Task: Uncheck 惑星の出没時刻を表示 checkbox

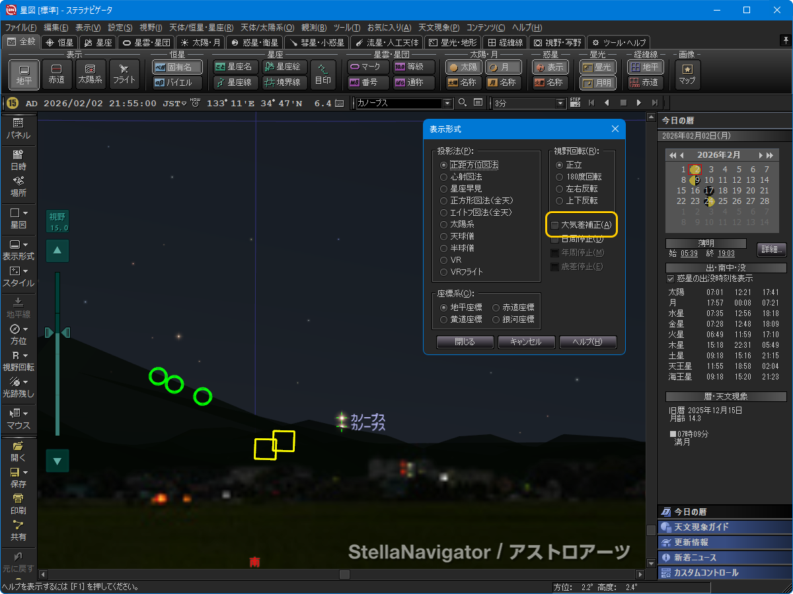Action: pyautogui.click(x=671, y=279)
